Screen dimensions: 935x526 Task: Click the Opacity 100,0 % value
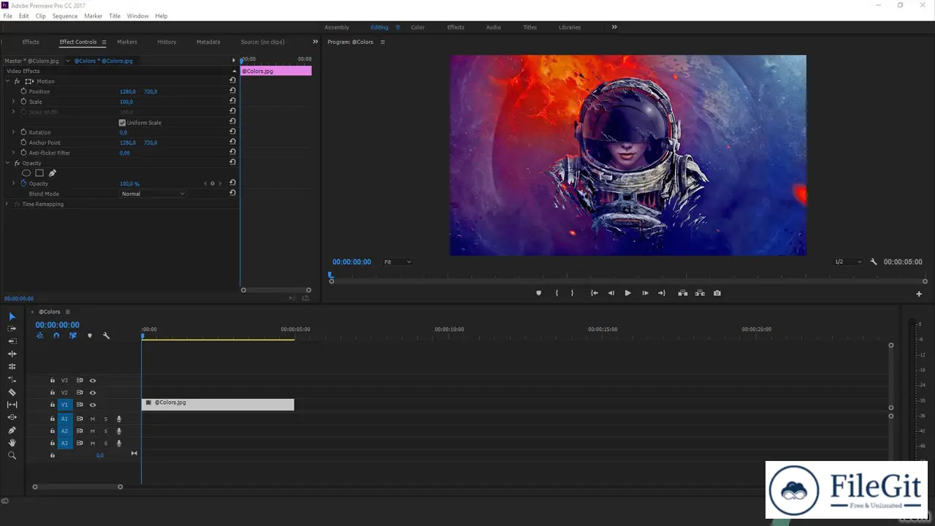coord(129,183)
